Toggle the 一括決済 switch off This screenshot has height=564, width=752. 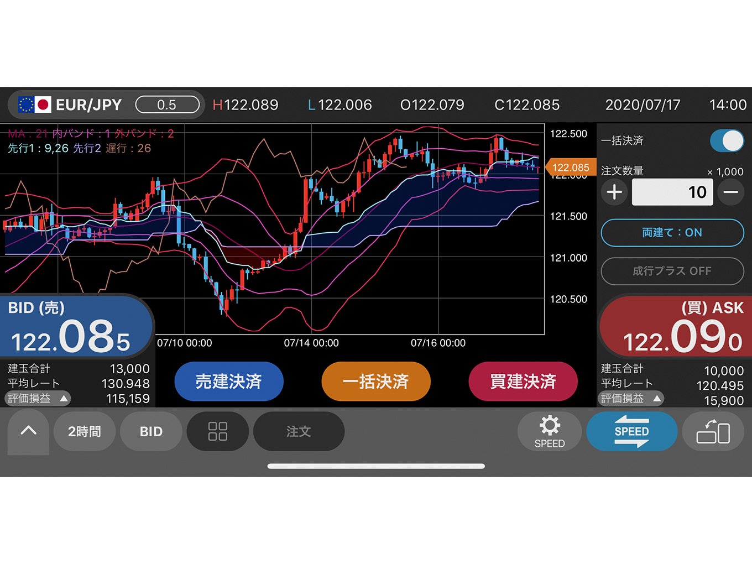[727, 140]
